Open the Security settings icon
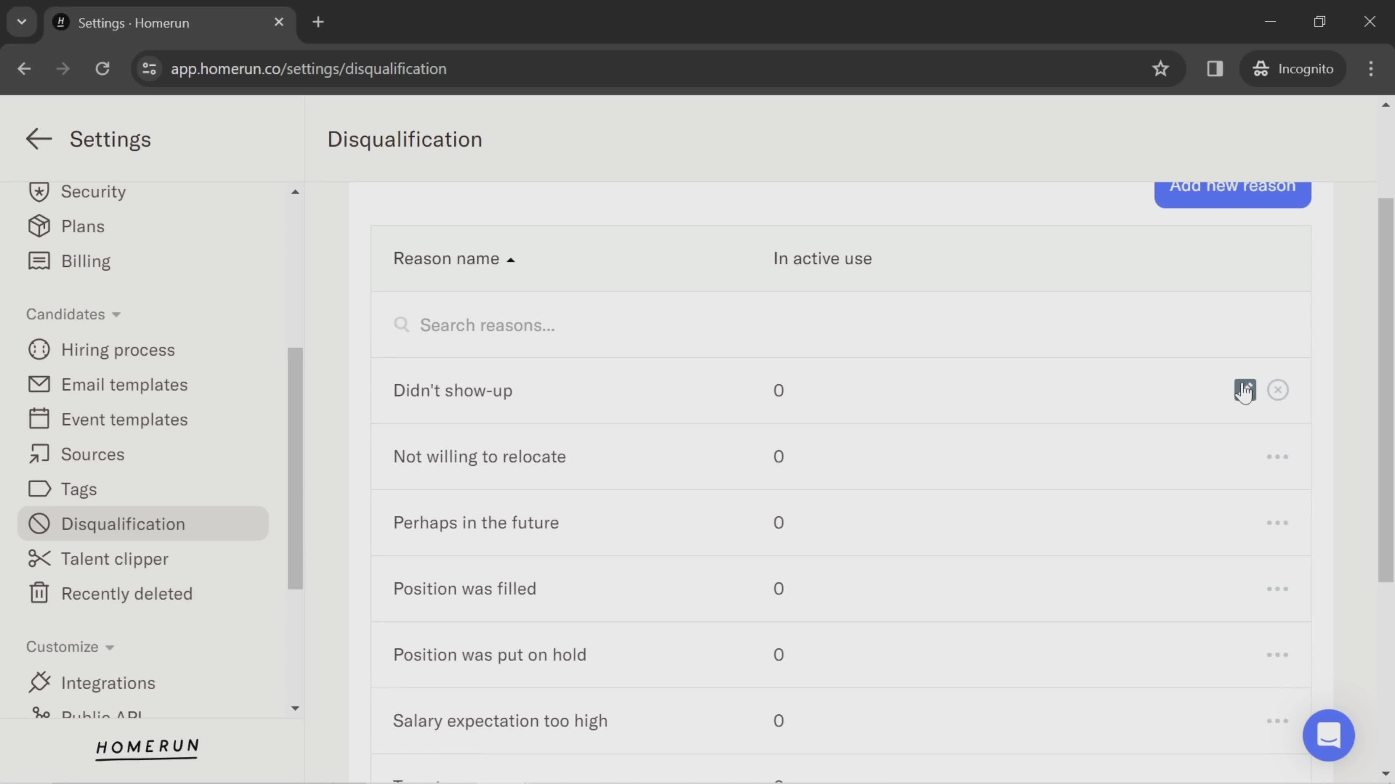 pos(39,192)
